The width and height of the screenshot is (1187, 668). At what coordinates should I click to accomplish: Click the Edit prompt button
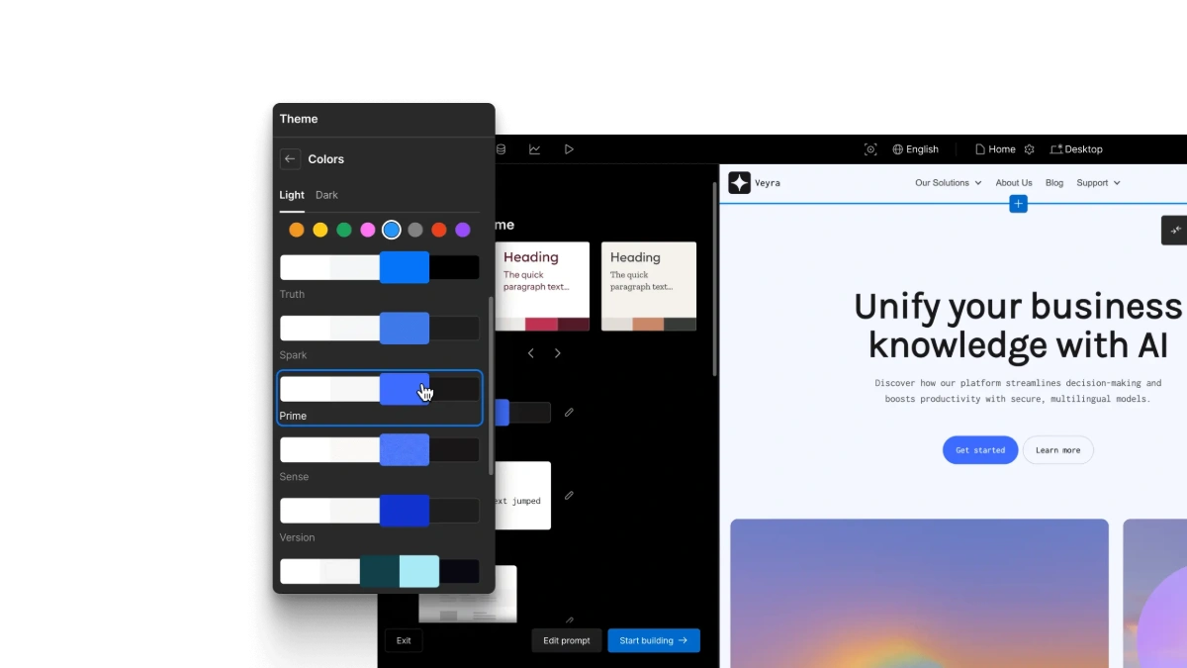coord(567,640)
